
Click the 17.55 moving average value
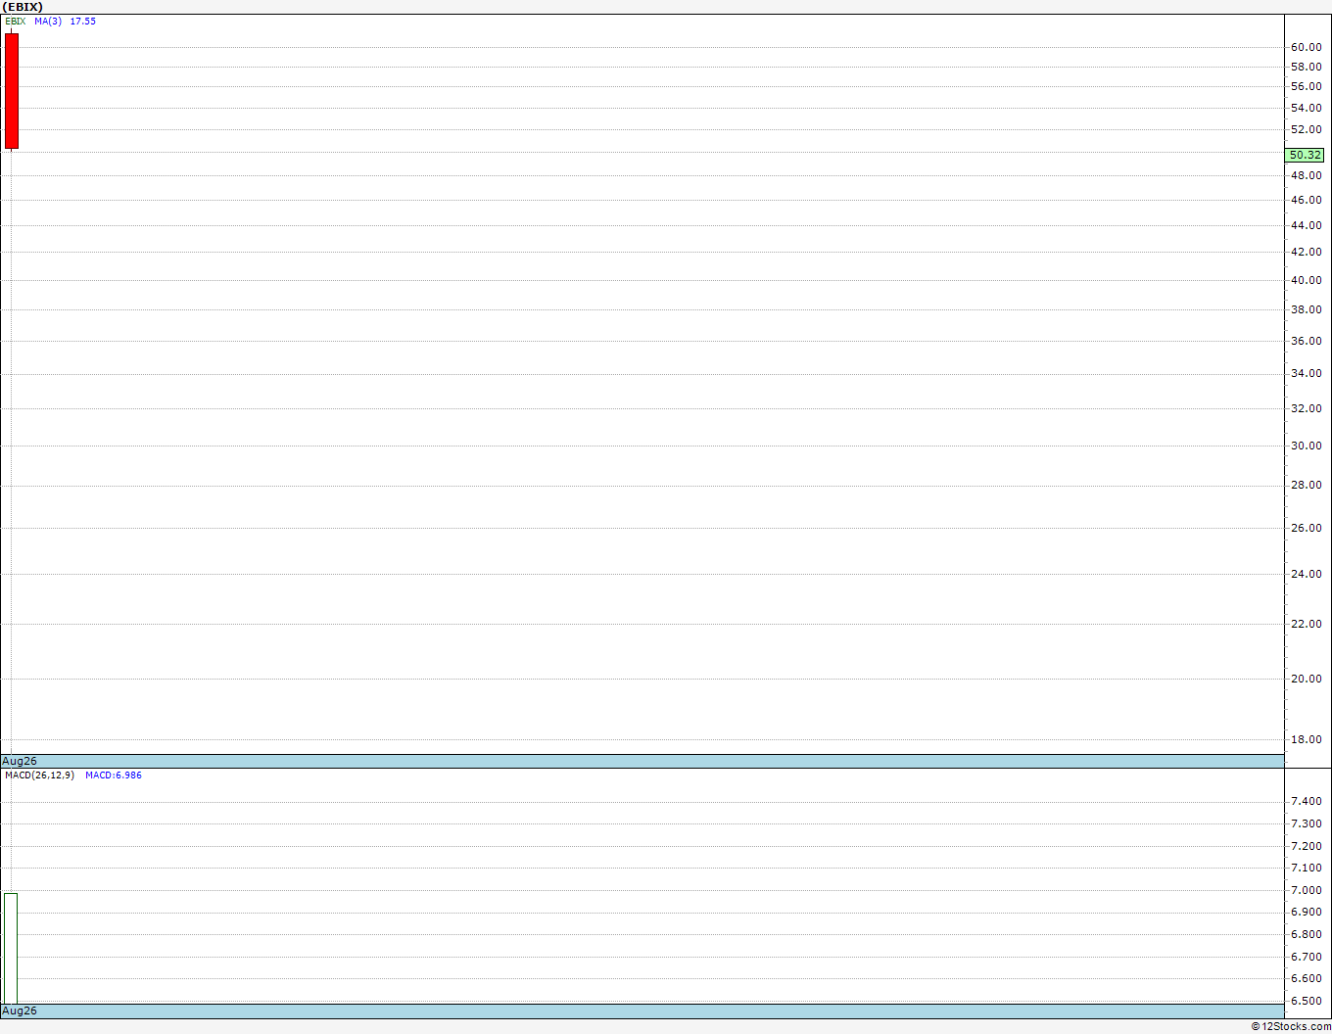pos(83,21)
